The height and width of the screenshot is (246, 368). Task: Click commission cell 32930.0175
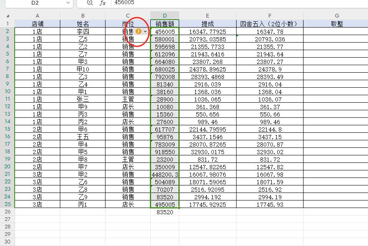208,152
